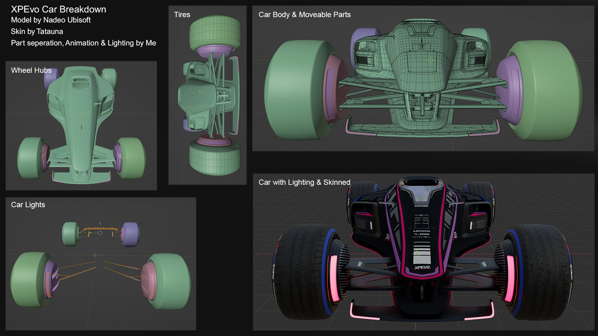Click the Car with Lighting & Skinned label
Viewport: 598px width, 336px height.
(304, 182)
